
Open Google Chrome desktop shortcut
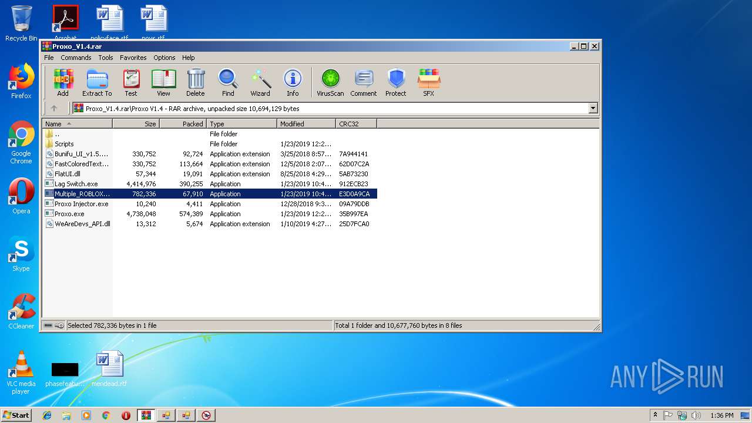pyautogui.click(x=21, y=143)
